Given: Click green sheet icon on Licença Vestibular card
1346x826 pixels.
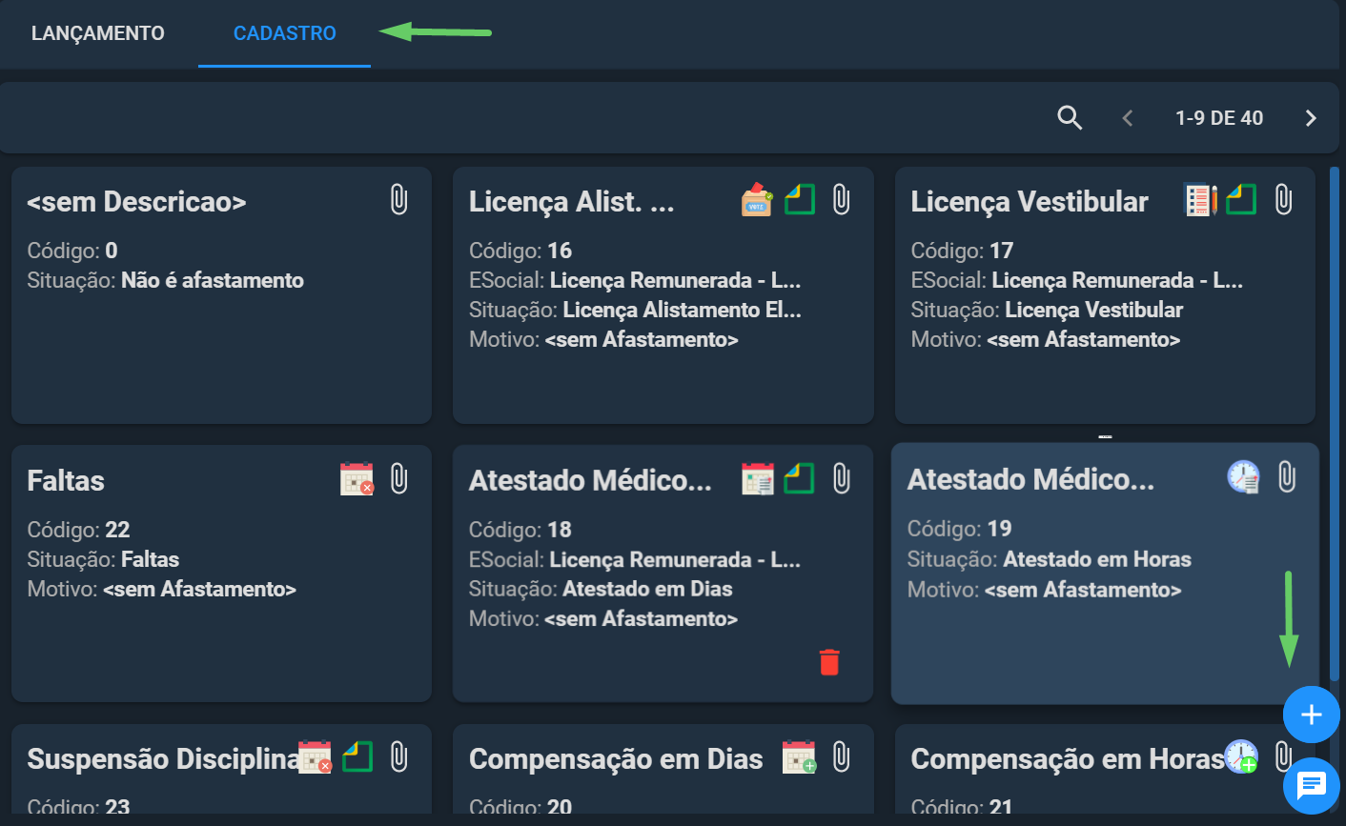Looking at the screenshot, I should click(x=1241, y=199).
